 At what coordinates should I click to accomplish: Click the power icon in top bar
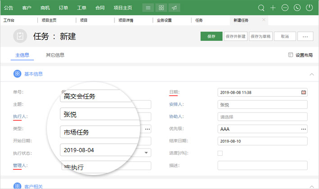click(309, 8)
